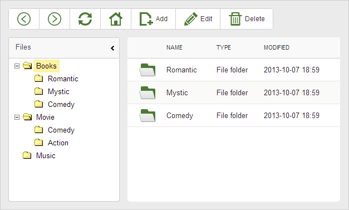Click the Music folder icon in tree
This screenshot has width=349, height=210.
pos(27,155)
